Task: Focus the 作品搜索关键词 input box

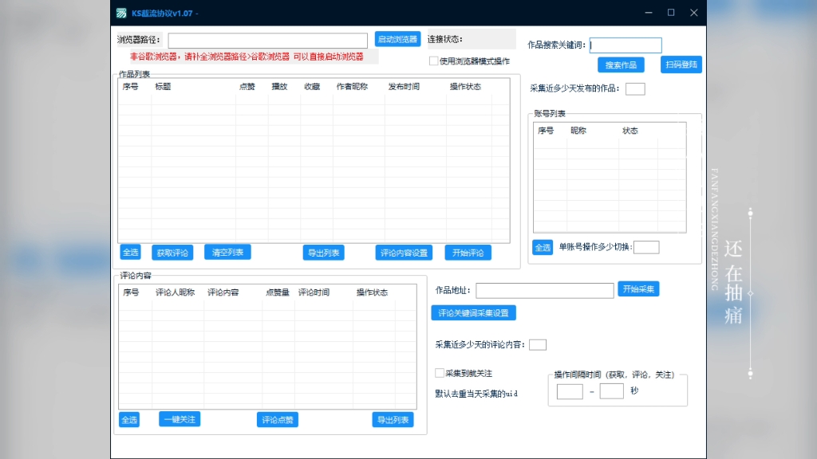Action: pyautogui.click(x=626, y=45)
